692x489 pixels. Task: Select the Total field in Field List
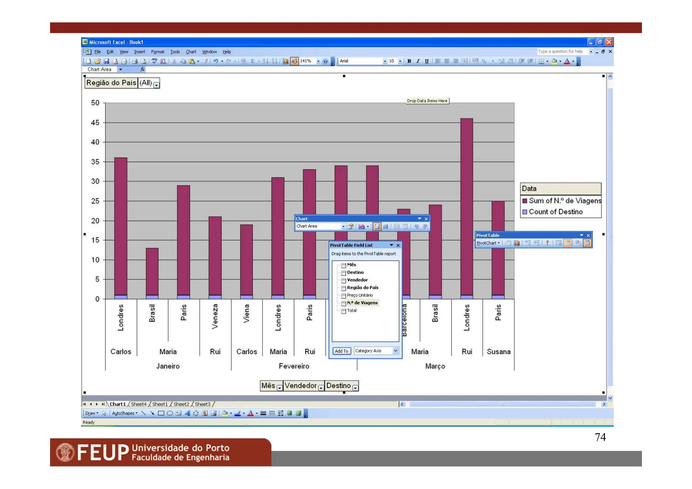coord(351,311)
